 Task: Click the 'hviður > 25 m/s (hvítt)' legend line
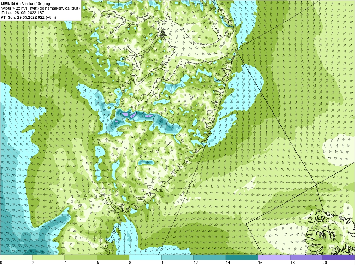pyautogui.click(x=40, y=9)
